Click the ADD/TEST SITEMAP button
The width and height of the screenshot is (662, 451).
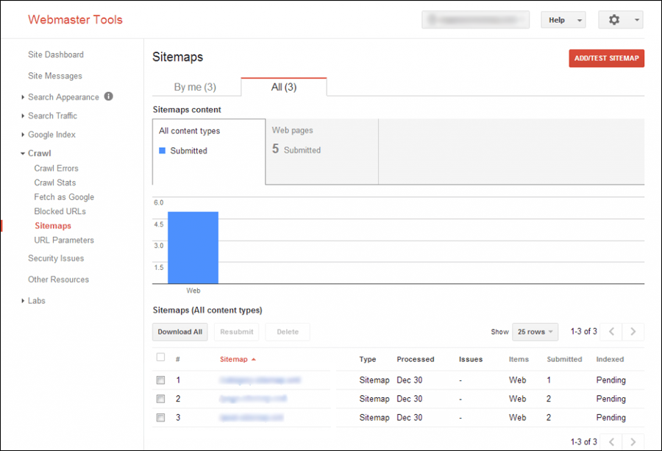pos(606,57)
